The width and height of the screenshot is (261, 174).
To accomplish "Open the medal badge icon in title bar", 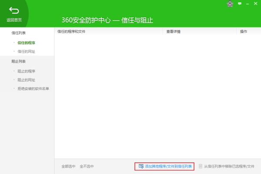I will pos(230,4).
